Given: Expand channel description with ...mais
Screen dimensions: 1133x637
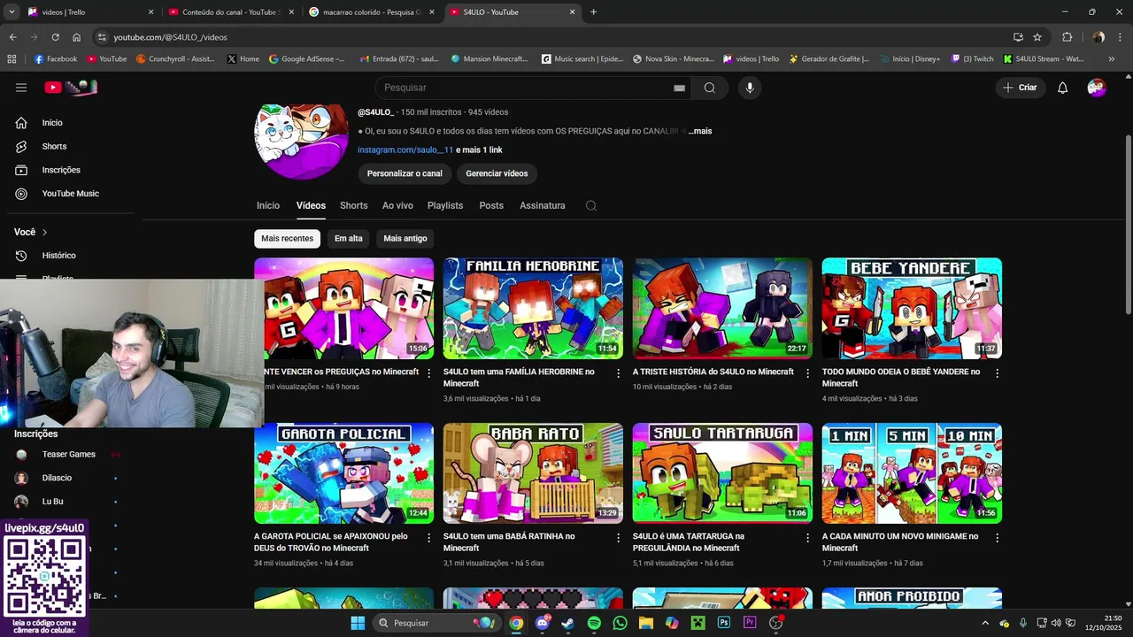Looking at the screenshot, I should (x=700, y=131).
